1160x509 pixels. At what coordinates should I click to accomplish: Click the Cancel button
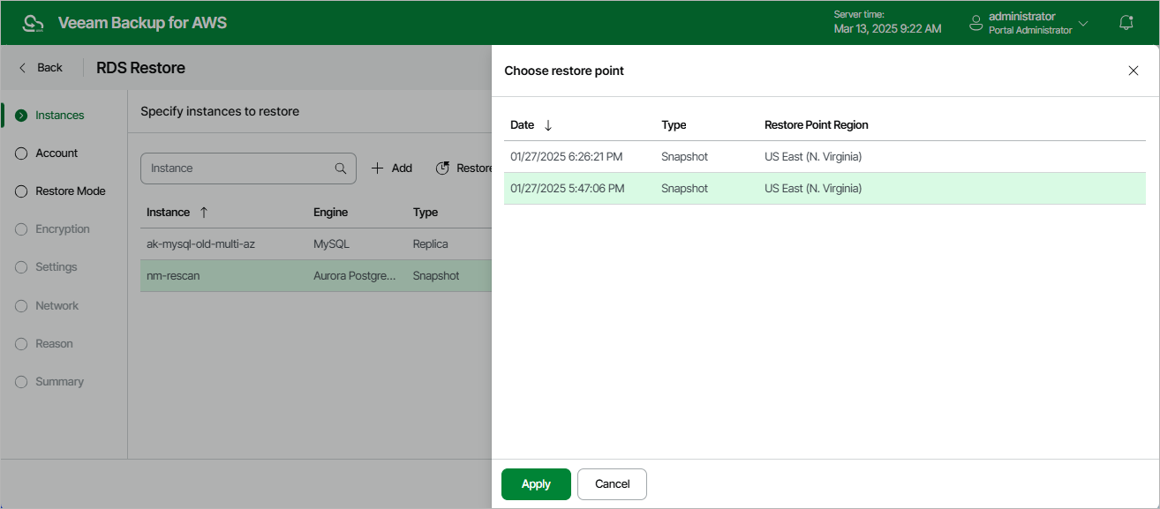612,484
